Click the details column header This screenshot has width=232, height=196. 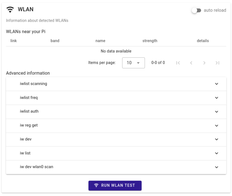[203, 41]
